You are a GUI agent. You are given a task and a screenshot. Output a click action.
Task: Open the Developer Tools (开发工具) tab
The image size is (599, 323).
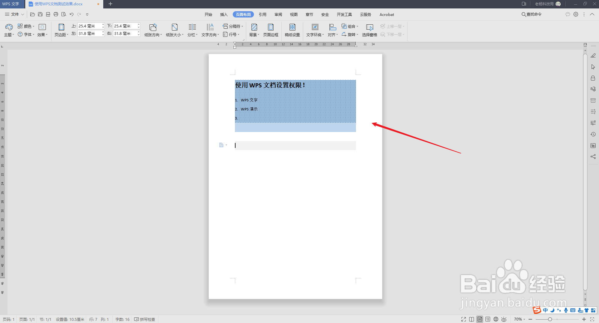click(344, 14)
